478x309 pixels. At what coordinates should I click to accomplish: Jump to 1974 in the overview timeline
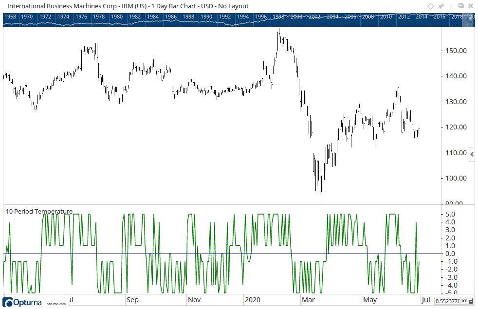tap(63, 17)
